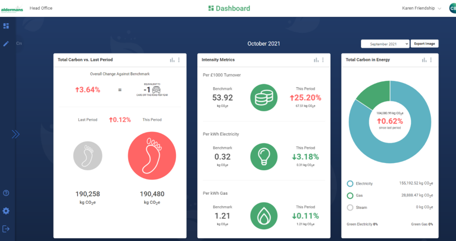Click the CB user avatar
Screen dimensions: 456x241
452,8
